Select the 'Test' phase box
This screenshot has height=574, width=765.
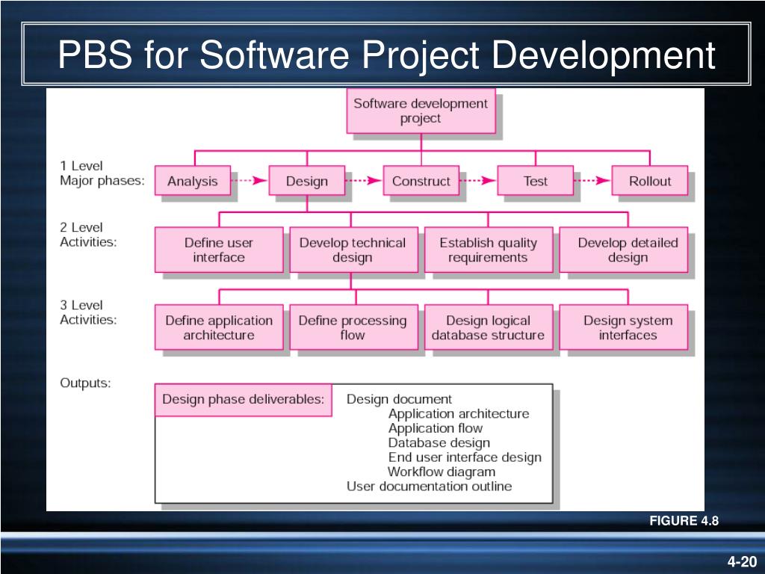pyautogui.click(x=535, y=181)
